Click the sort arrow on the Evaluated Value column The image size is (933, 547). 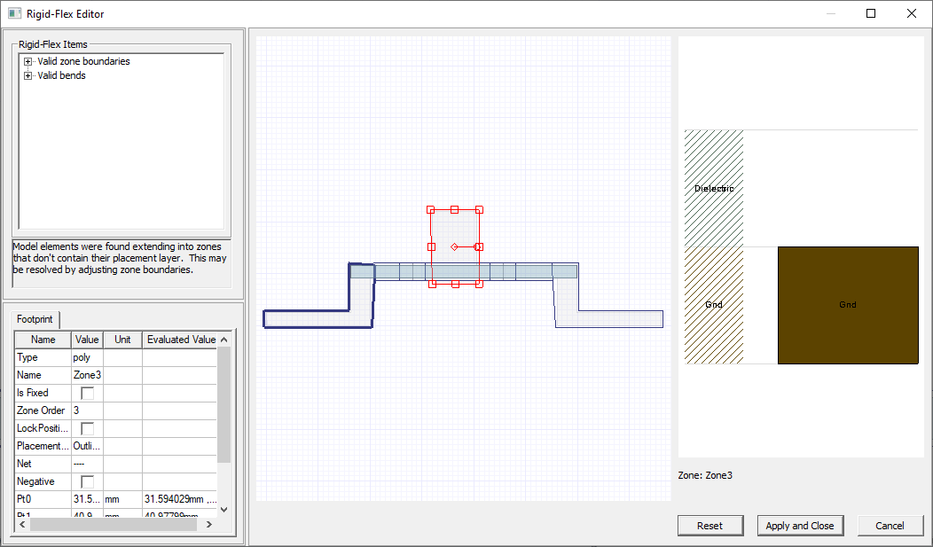pyautogui.click(x=223, y=339)
